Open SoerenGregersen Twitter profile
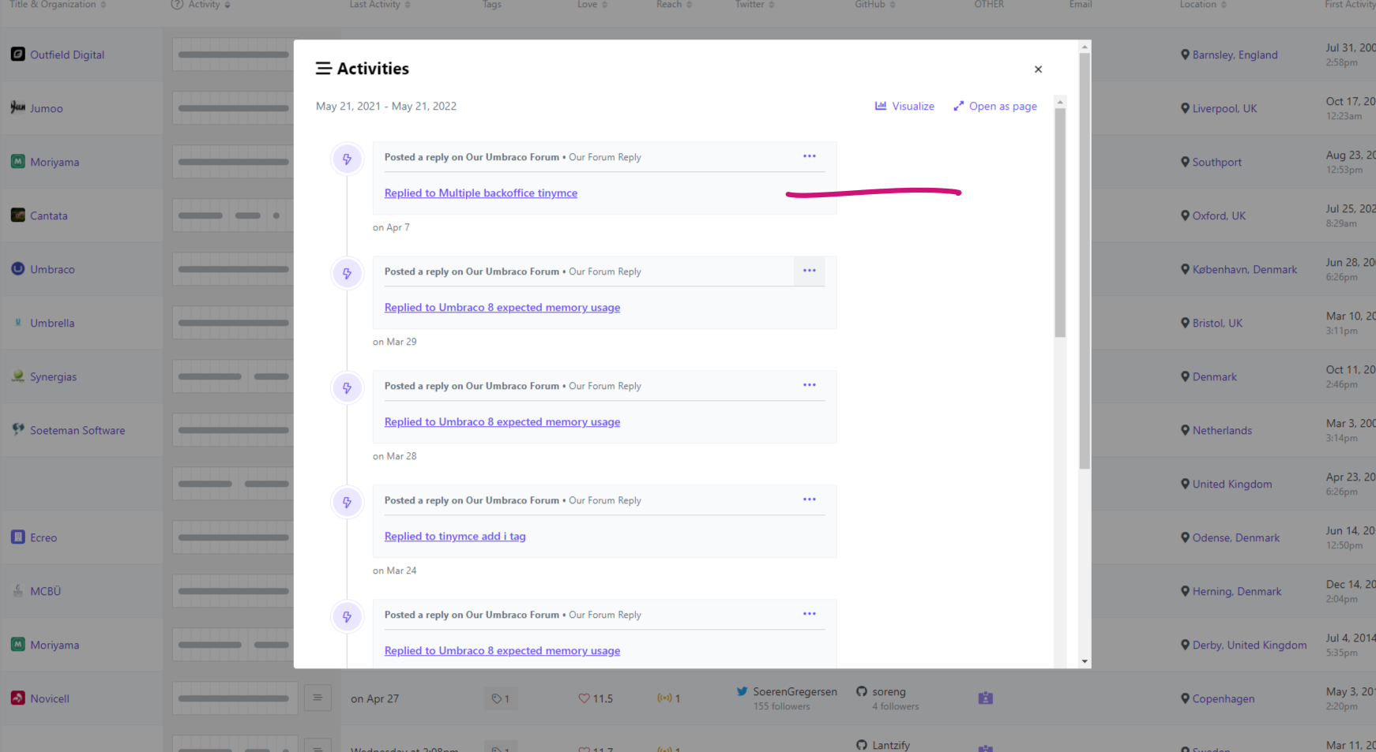This screenshot has height=752, width=1376. click(x=795, y=691)
